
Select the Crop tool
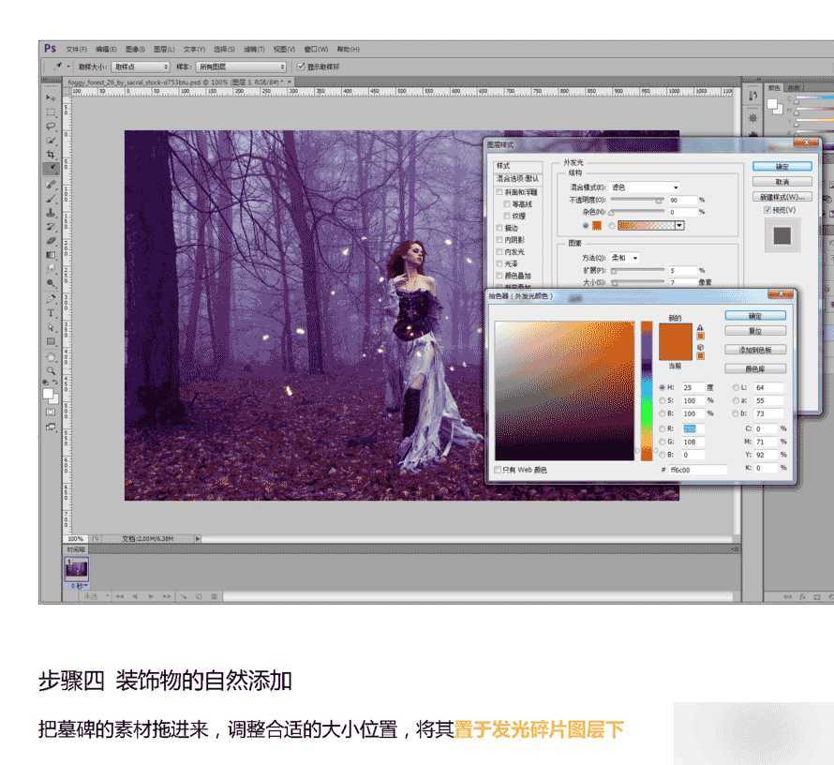click(x=49, y=153)
